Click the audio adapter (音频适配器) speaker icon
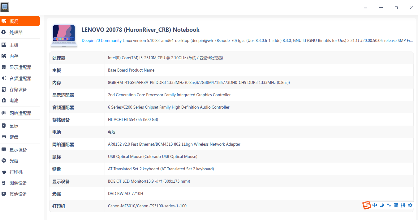The height and width of the screenshot is (220, 418). (4, 78)
